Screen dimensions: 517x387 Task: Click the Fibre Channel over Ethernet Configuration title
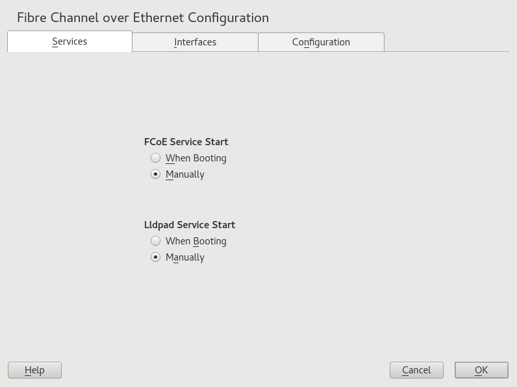[x=143, y=18]
